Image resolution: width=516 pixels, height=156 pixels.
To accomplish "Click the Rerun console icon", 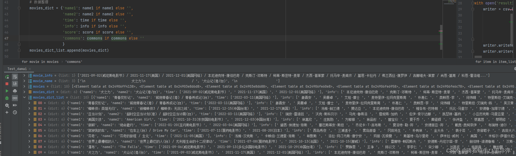I will click(x=7, y=77).
